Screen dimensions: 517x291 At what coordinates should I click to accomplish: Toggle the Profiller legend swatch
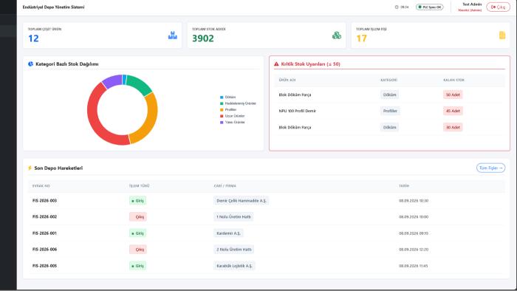click(x=222, y=110)
